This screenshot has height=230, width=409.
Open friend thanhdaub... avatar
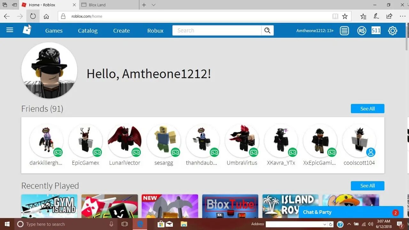(x=203, y=141)
